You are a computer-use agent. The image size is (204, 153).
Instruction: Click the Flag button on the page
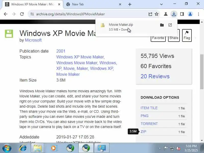pos(187,35)
